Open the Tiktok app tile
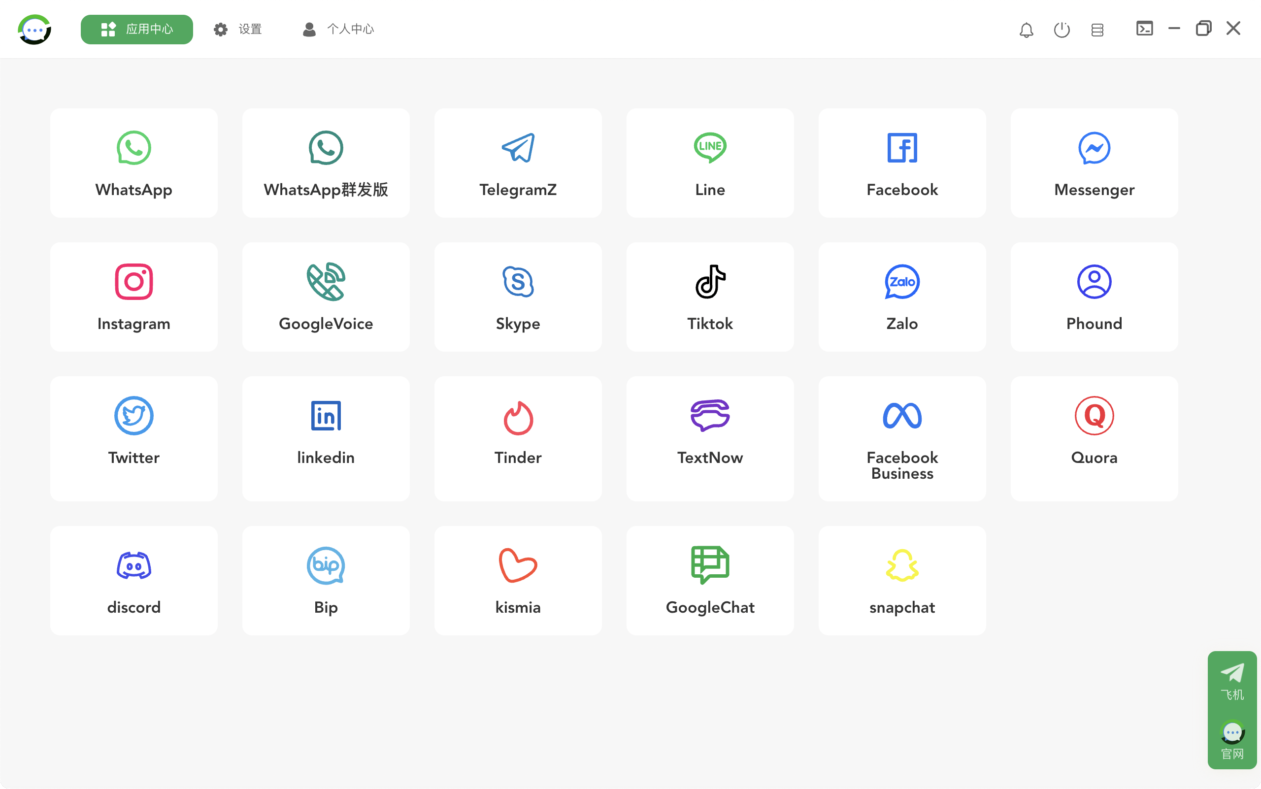The height and width of the screenshot is (789, 1261). tap(710, 296)
